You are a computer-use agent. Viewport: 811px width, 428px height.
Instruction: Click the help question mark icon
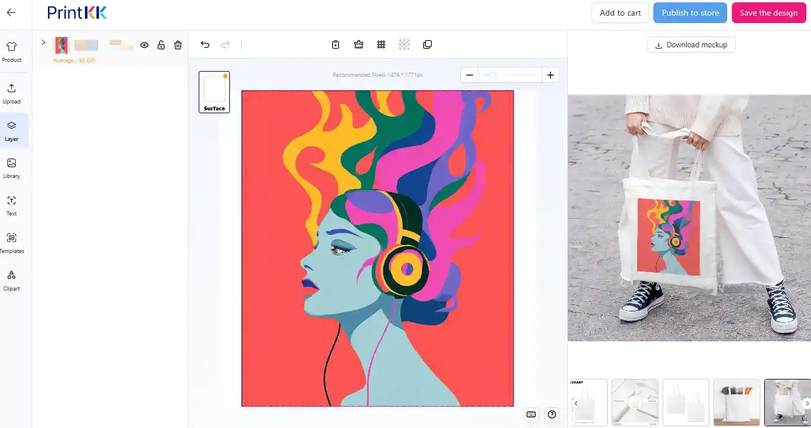click(x=552, y=414)
